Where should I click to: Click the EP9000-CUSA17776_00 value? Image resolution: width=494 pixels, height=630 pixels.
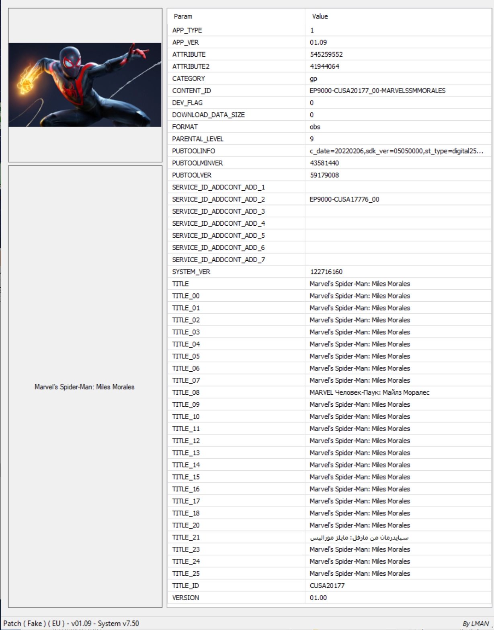(344, 199)
